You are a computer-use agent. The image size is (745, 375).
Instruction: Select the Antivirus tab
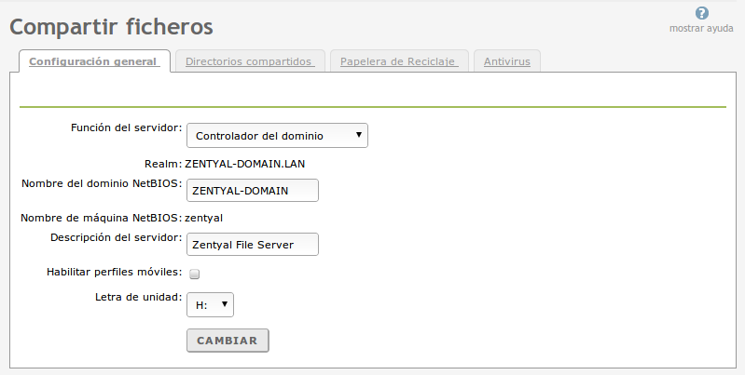(507, 62)
